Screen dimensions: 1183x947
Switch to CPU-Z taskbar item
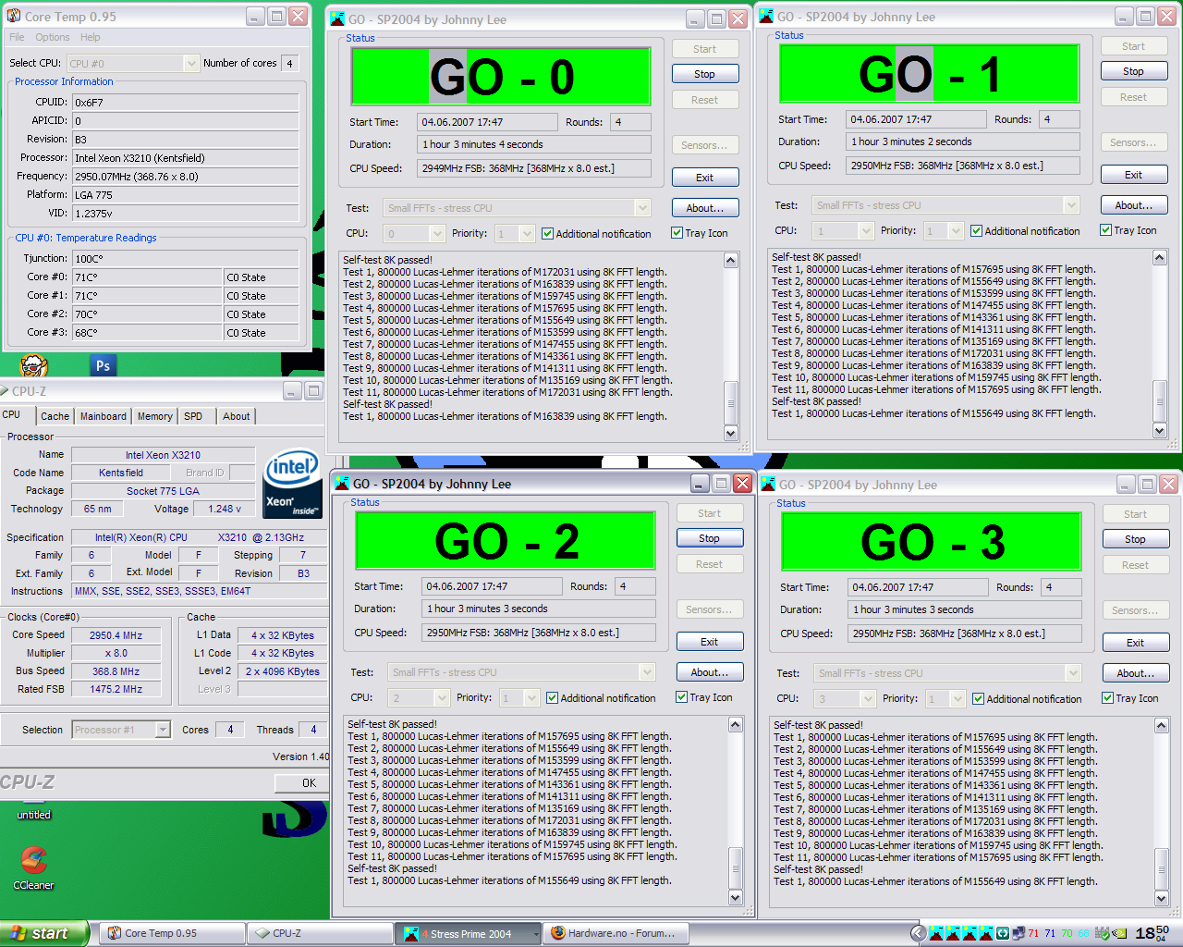[x=318, y=933]
